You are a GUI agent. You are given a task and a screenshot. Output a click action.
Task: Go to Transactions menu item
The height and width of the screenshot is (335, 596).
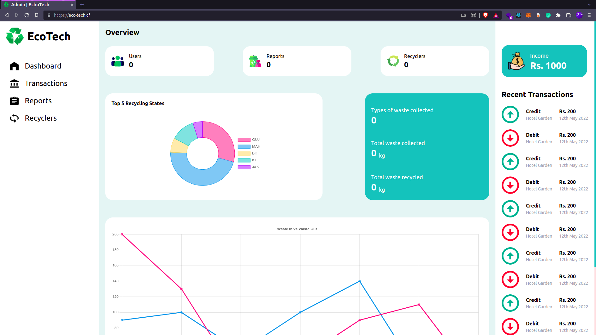(x=46, y=83)
